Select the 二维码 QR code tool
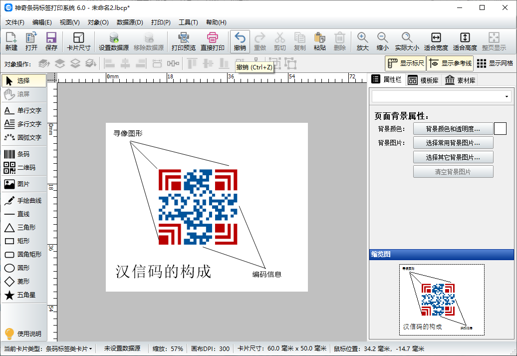Viewport: 517px width, 356px height. (24, 168)
